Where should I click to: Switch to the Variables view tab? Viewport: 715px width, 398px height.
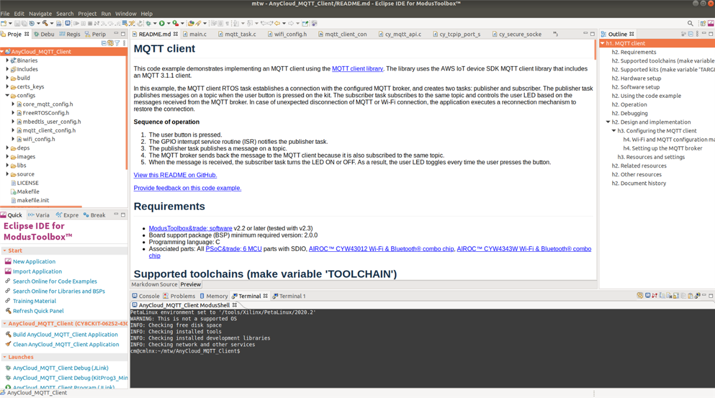click(39, 215)
